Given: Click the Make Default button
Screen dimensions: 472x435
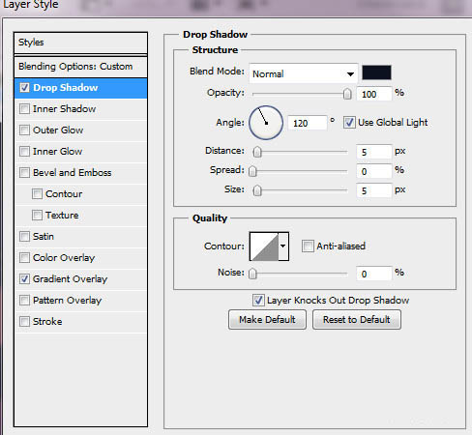Looking at the screenshot, I should point(267,320).
